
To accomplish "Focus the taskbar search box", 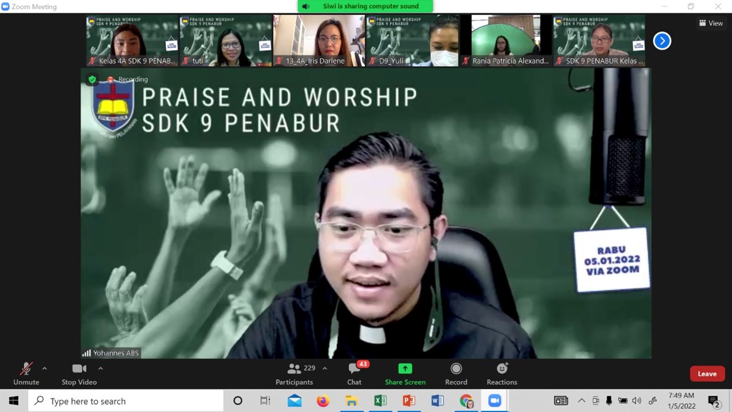I will pos(126,401).
